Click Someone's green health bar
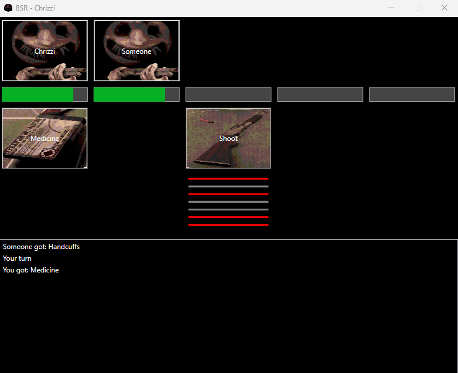458x373 pixels. pos(136,95)
